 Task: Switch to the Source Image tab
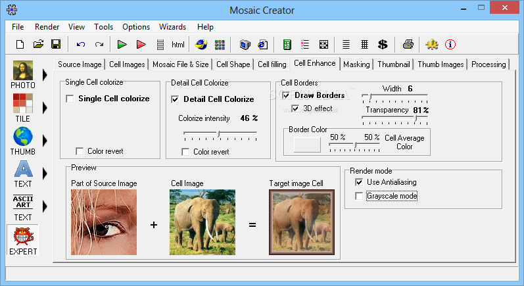[80, 64]
